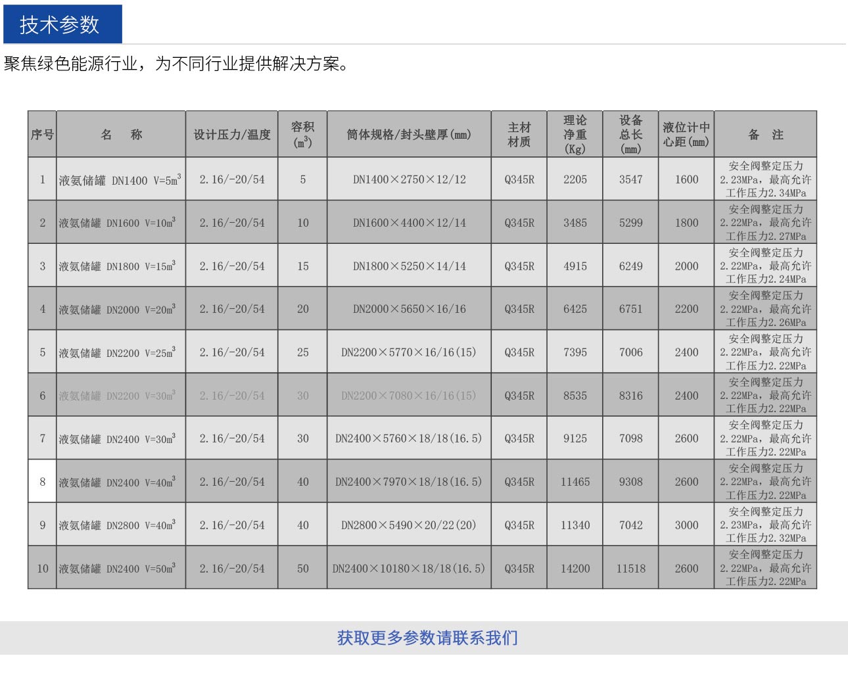Open the 技术参数 tab
Image resolution: width=848 pixels, height=683 pixels.
62,24
